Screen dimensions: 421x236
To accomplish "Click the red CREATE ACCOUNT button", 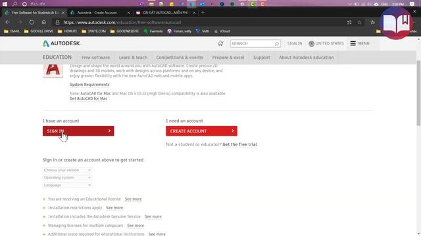I will click(201, 131).
